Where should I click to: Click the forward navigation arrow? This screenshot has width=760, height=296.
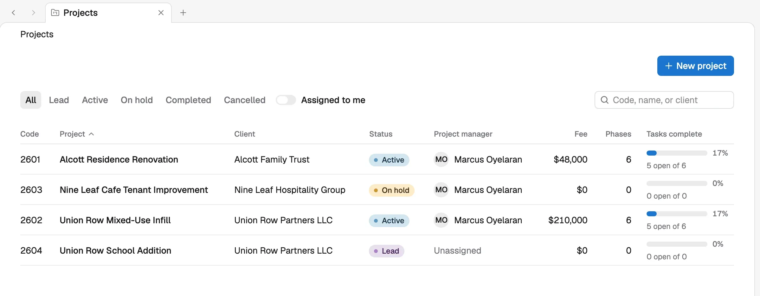click(33, 13)
